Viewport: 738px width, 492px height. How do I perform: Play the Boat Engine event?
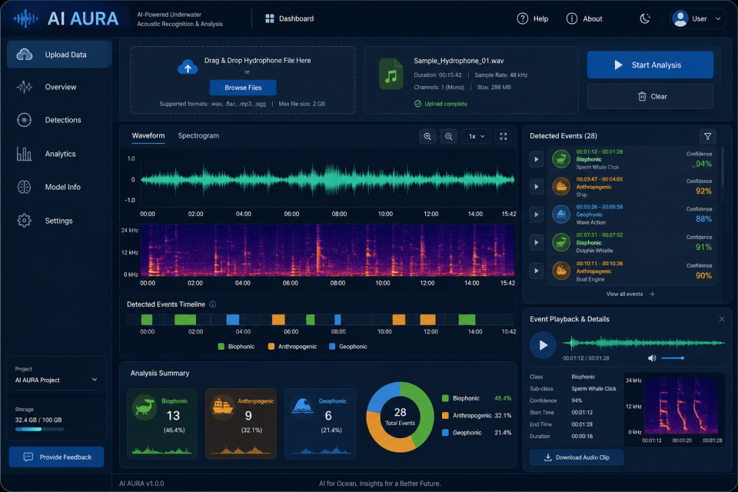point(536,271)
